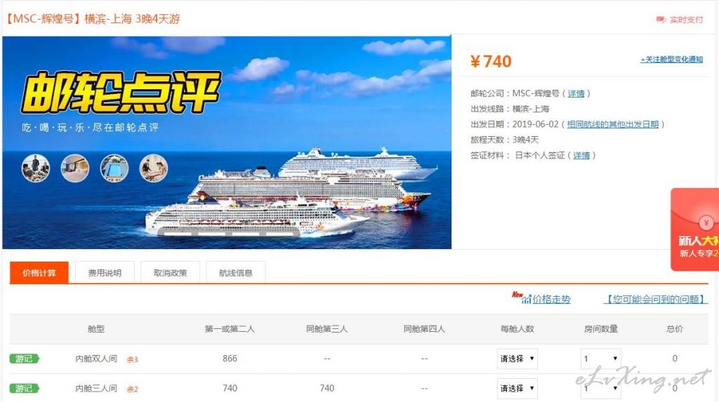
Task: Open the 航线信息 tab
Action: 236,273
